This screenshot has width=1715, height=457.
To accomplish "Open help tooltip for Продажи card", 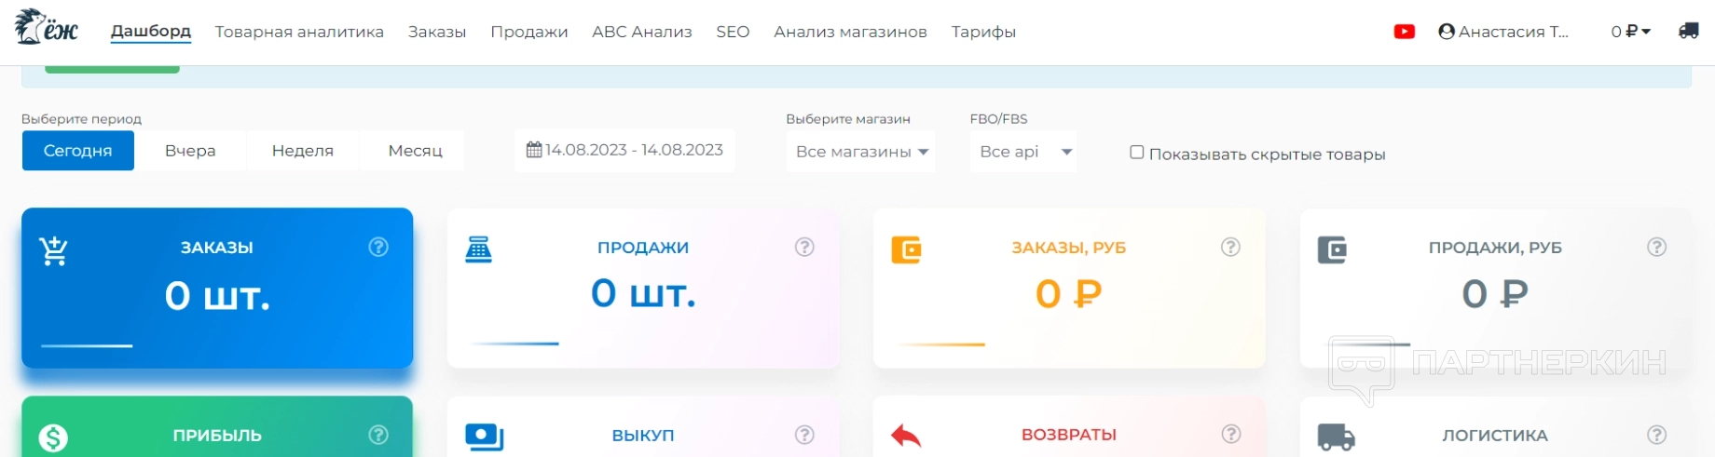I will (804, 247).
